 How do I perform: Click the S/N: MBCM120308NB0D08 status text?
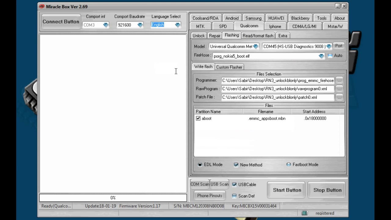click(x=199, y=206)
